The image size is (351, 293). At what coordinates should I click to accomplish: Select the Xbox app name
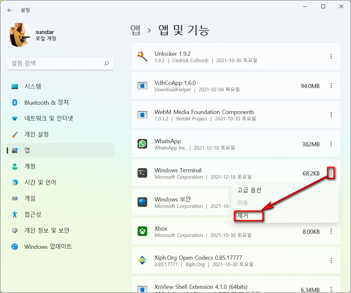tap(161, 229)
